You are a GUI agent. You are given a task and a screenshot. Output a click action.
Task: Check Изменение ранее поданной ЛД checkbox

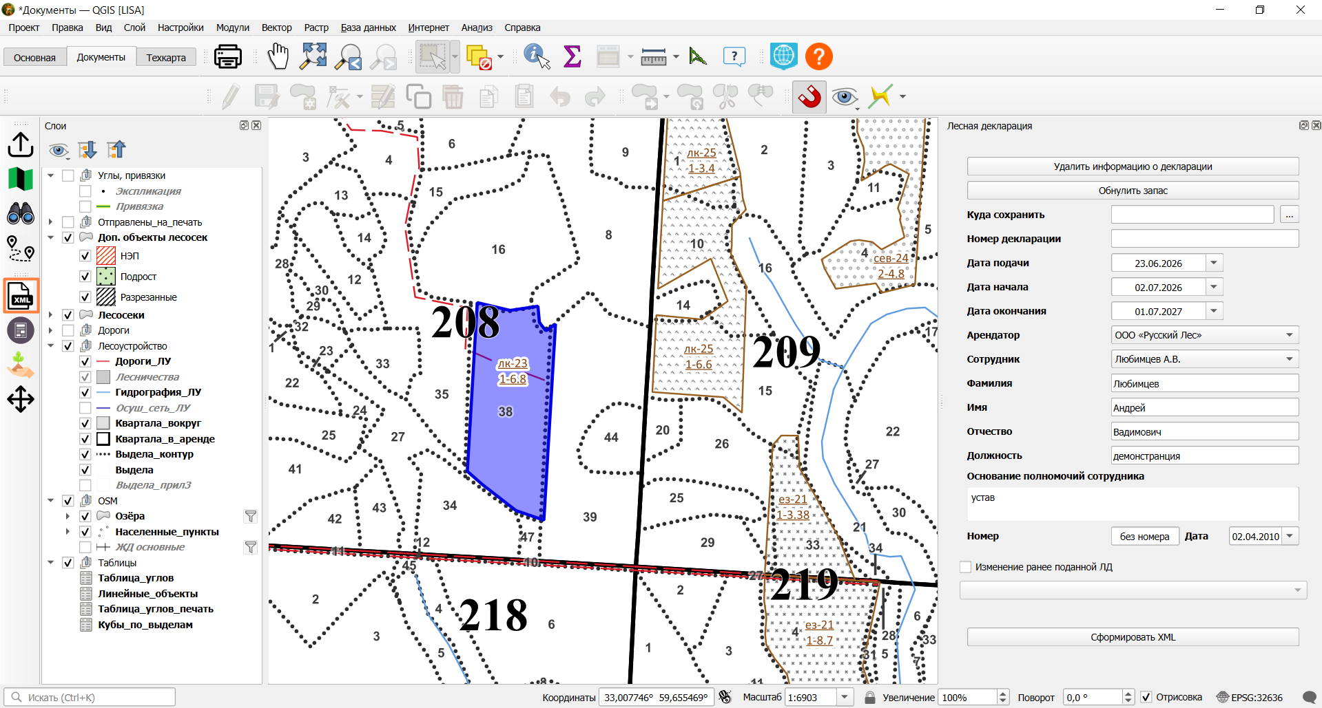pos(966,567)
